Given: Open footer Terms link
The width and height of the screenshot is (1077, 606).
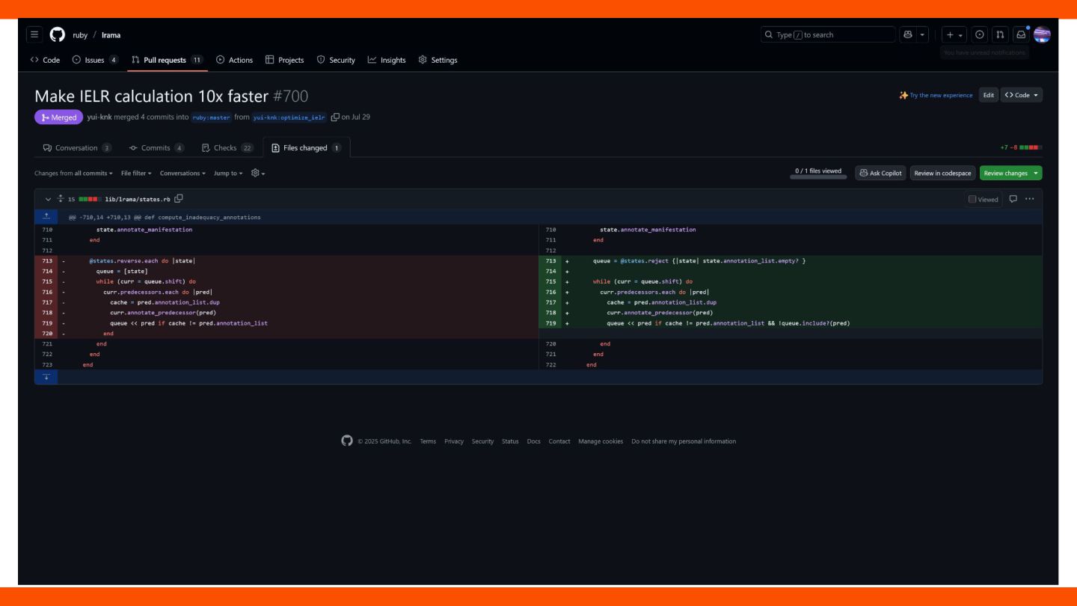Looking at the screenshot, I should pos(428,441).
